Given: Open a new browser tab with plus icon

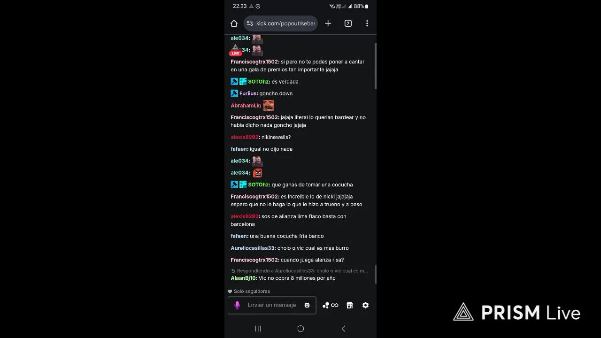Looking at the screenshot, I should (328, 23).
